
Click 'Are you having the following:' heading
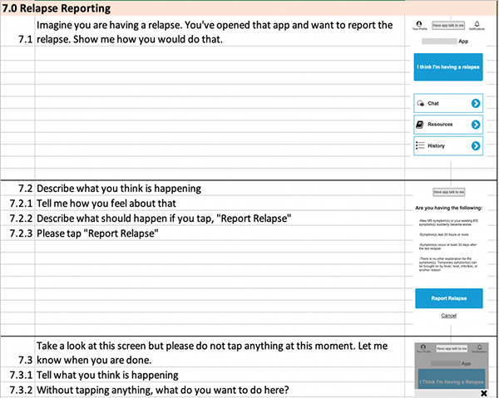[449, 208]
